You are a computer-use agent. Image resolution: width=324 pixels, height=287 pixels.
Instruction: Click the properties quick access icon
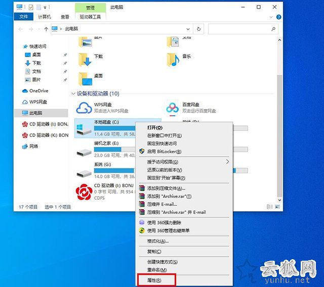[31, 8]
